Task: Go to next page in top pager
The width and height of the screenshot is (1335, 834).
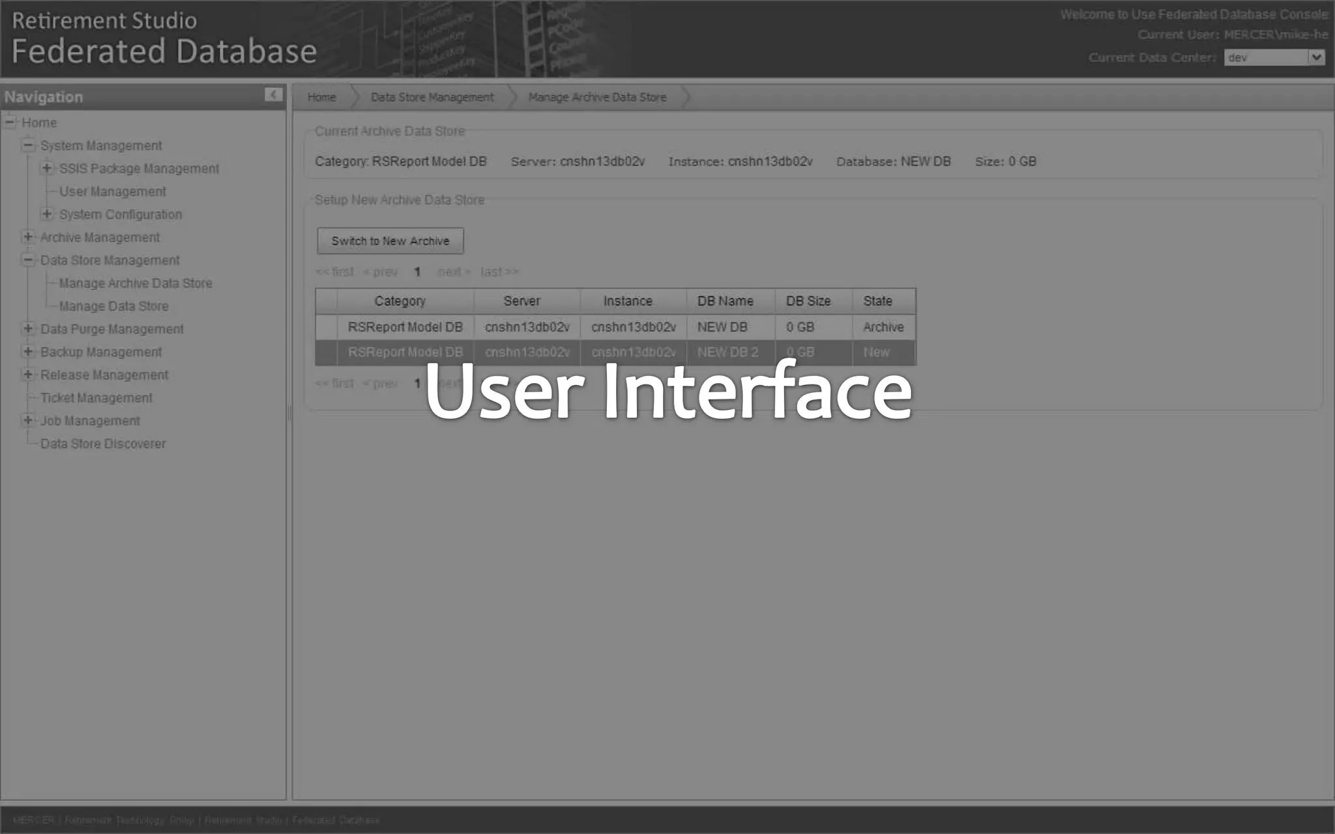Action: (x=454, y=272)
